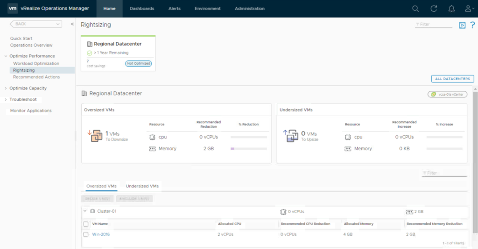Expand the Optimize Capacity tree section
This screenshot has width=478, height=249.
6,88
